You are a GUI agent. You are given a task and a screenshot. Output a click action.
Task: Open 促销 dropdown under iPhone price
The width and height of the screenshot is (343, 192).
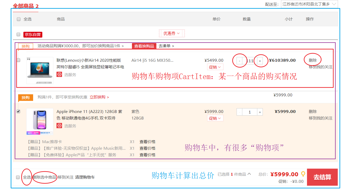click(215, 118)
